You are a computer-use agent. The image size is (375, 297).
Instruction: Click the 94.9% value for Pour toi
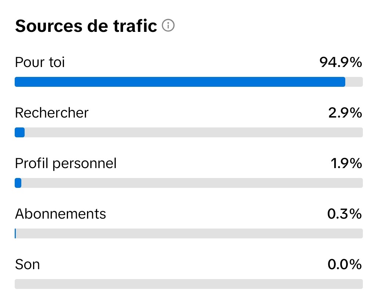tap(340, 63)
